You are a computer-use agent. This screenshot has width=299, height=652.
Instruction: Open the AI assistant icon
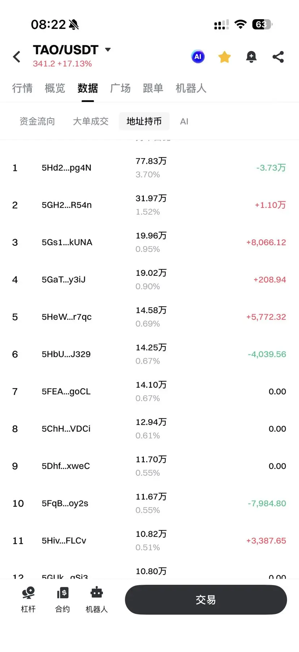tap(198, 56)
